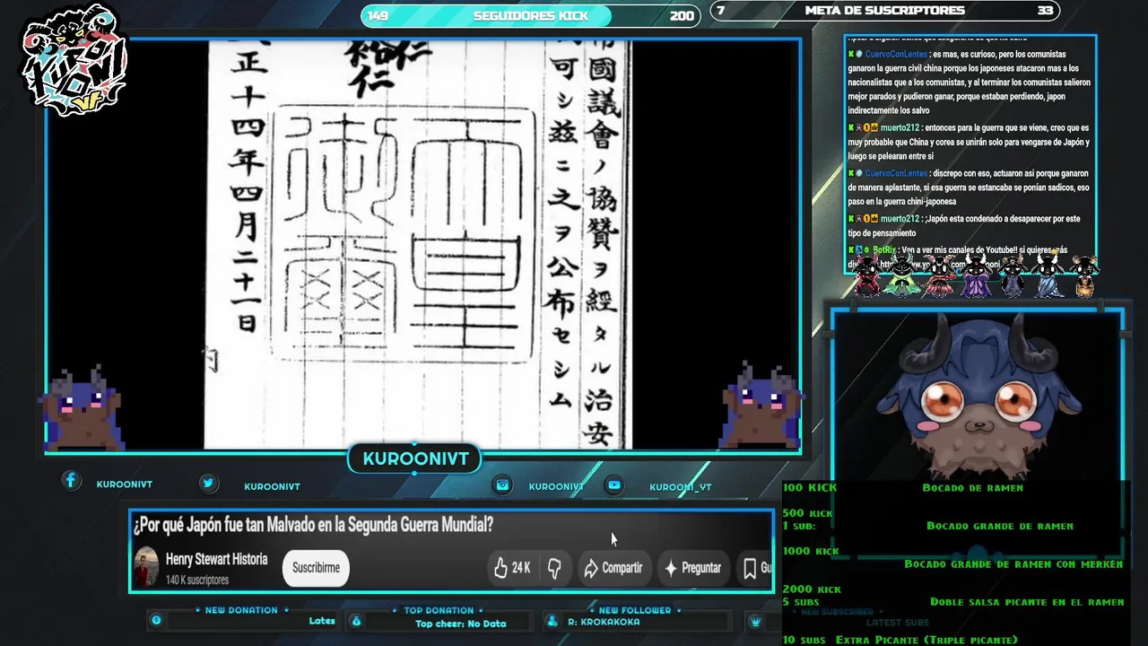Click muerto212 on the 'entonces para la guerra' message
The height and width of the screenshot is (646, 1148).
pos(900,128)
